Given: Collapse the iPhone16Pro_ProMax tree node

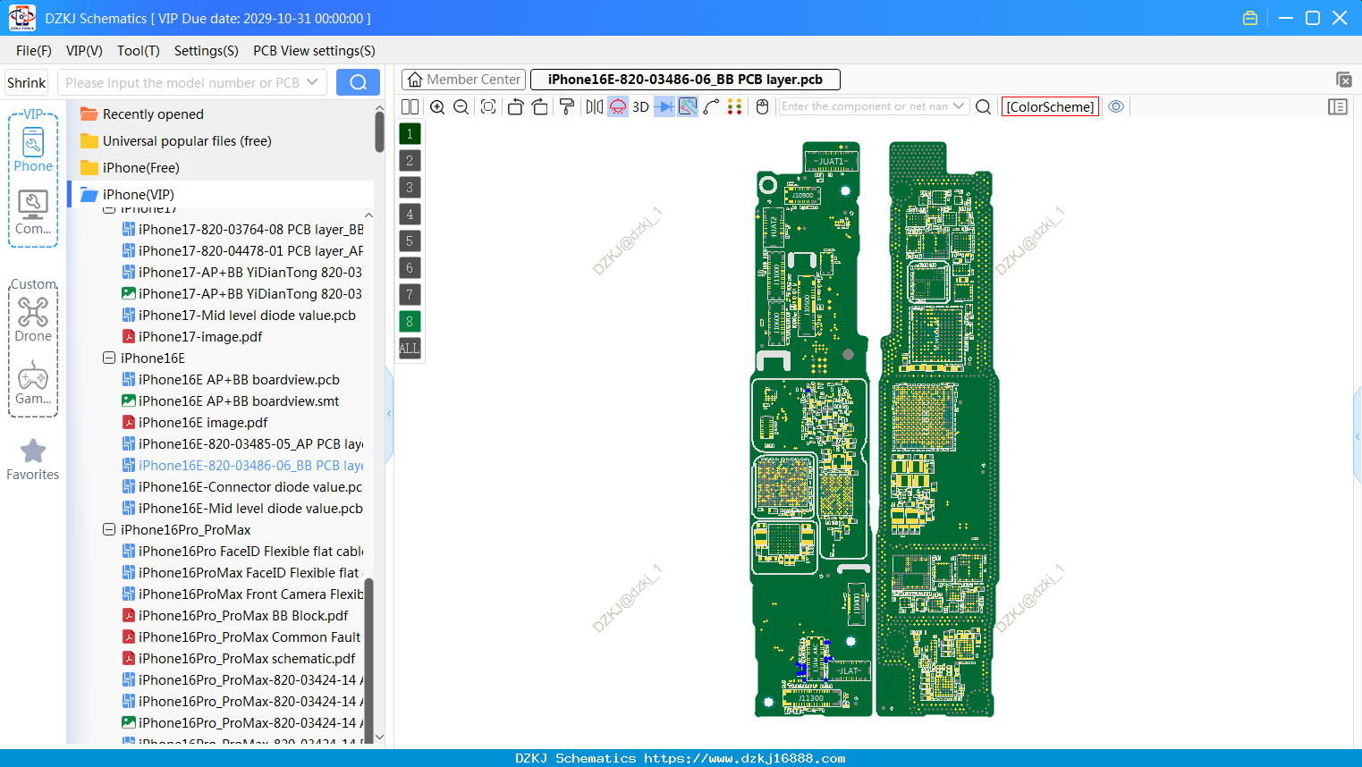Looking at the screenshot, I should (x=109, y=529).
